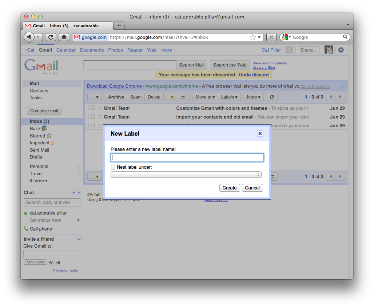Viewport: 374px width, 308px height.
Task: Click the Undo discard link
Action: pos(254,75)
